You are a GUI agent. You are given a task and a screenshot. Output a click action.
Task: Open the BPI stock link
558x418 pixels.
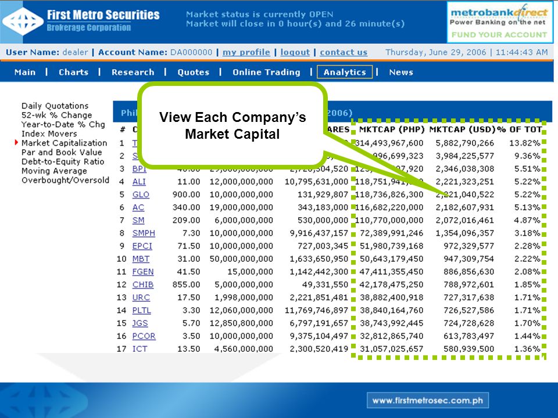click(x=139, y=169)
